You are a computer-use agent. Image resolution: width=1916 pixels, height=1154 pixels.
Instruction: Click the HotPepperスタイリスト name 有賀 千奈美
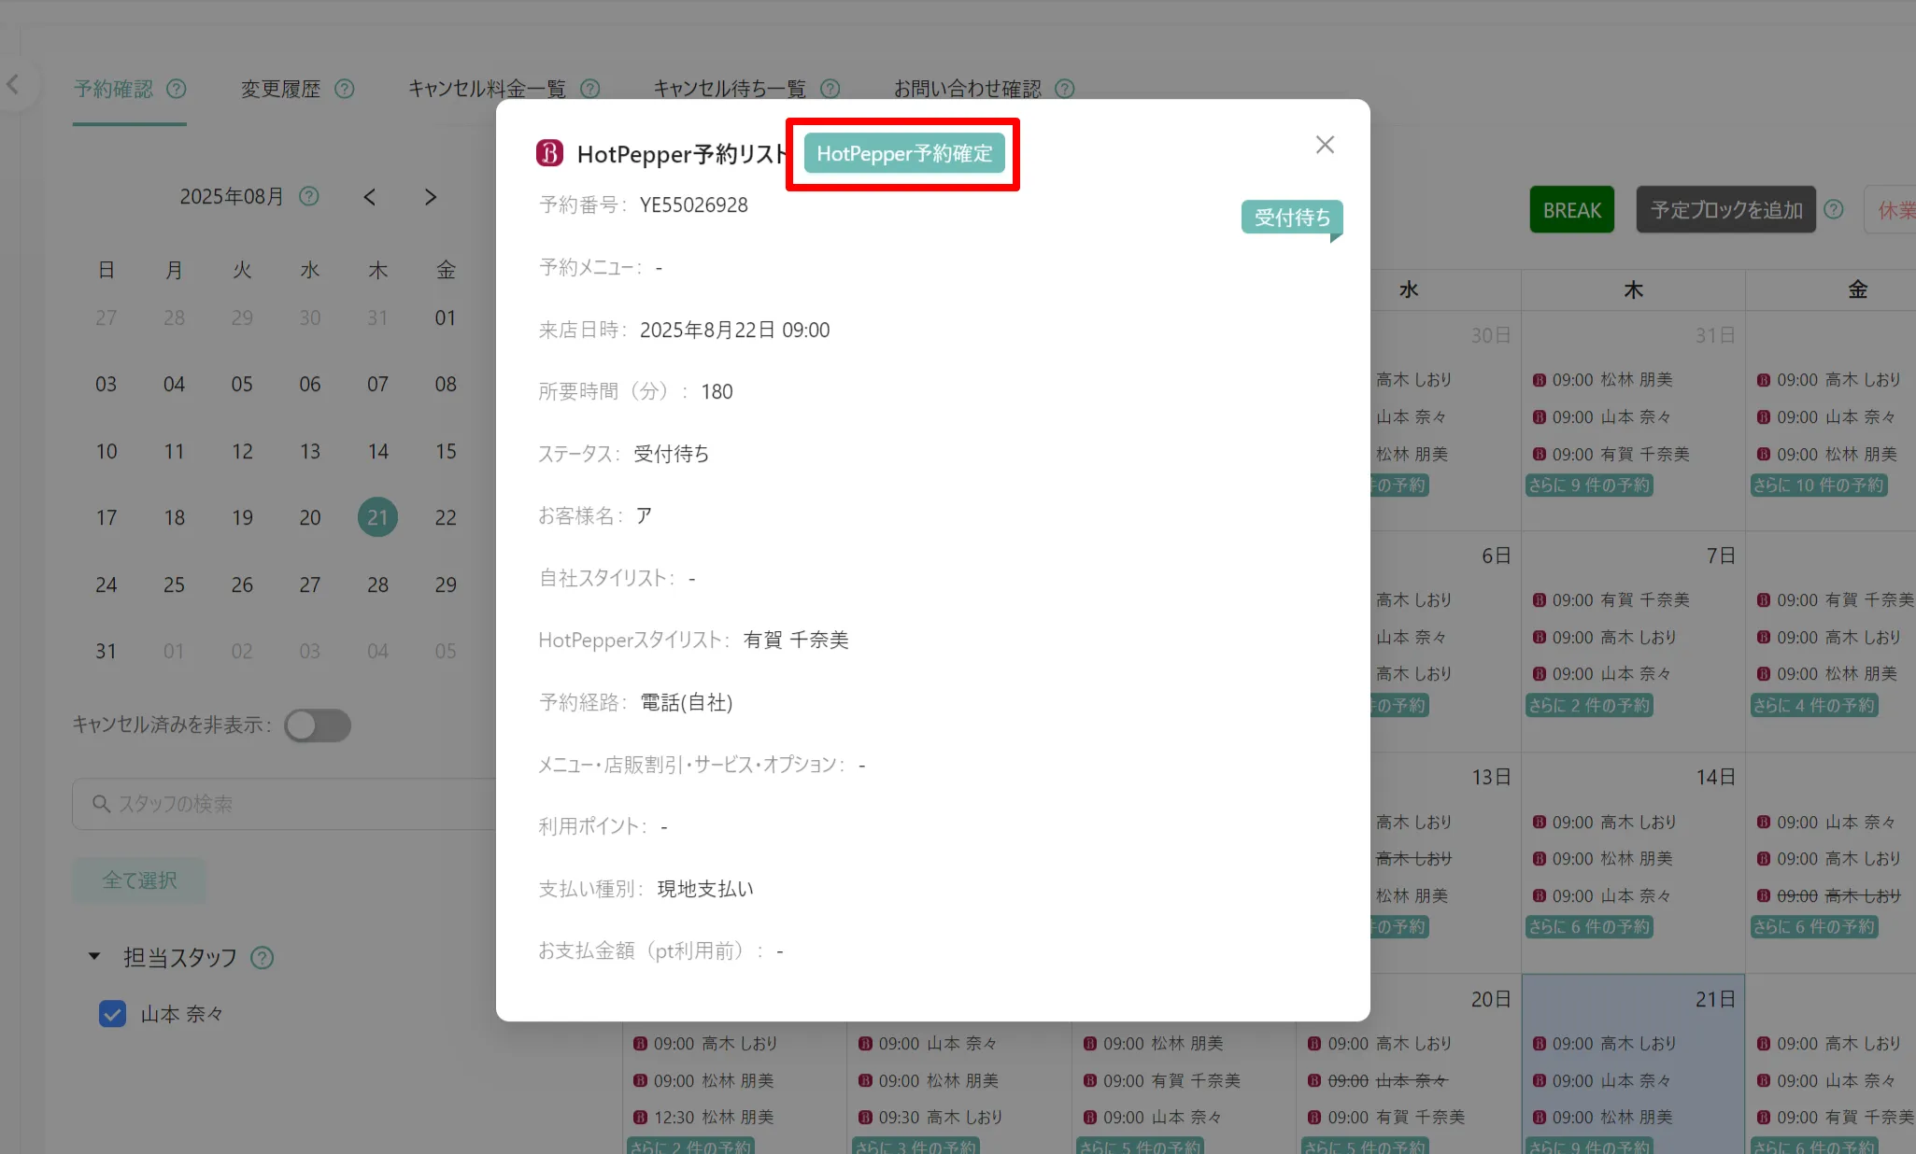(796, 640)
